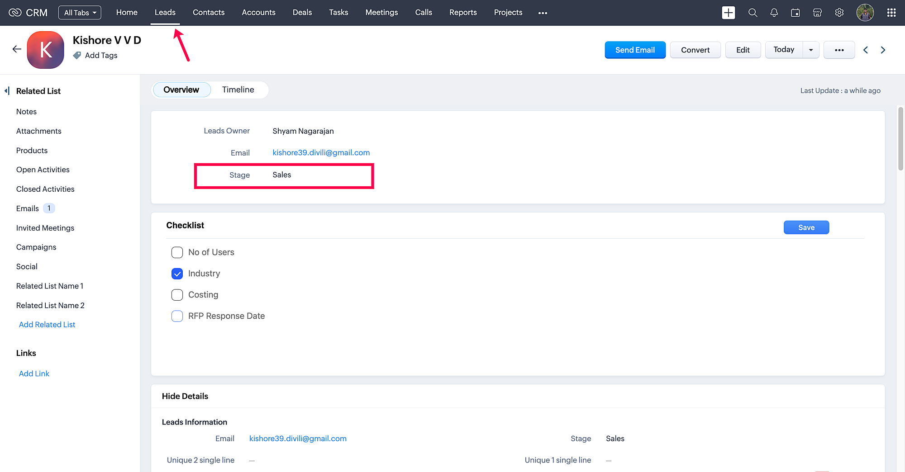Open the Deals module tab
Viewport: 905px width, 472px height.
302,13
